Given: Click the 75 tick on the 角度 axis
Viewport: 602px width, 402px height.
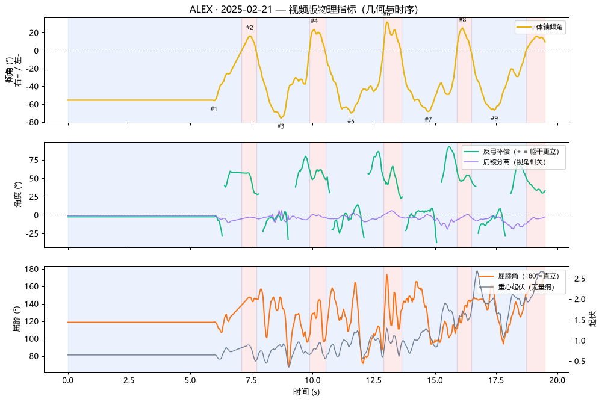Looking at the screenshot, I should 34,161.
